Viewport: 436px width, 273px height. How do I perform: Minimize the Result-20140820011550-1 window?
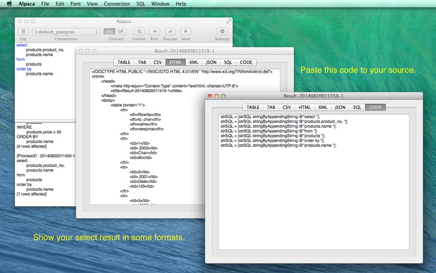[216, 96]
